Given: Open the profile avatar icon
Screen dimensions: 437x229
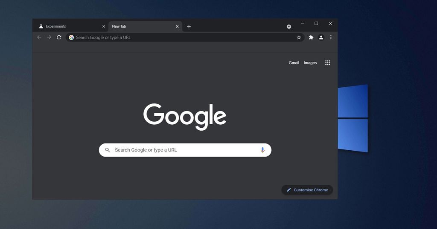Looking at the screenshot, I should click(x=321, y=37).
